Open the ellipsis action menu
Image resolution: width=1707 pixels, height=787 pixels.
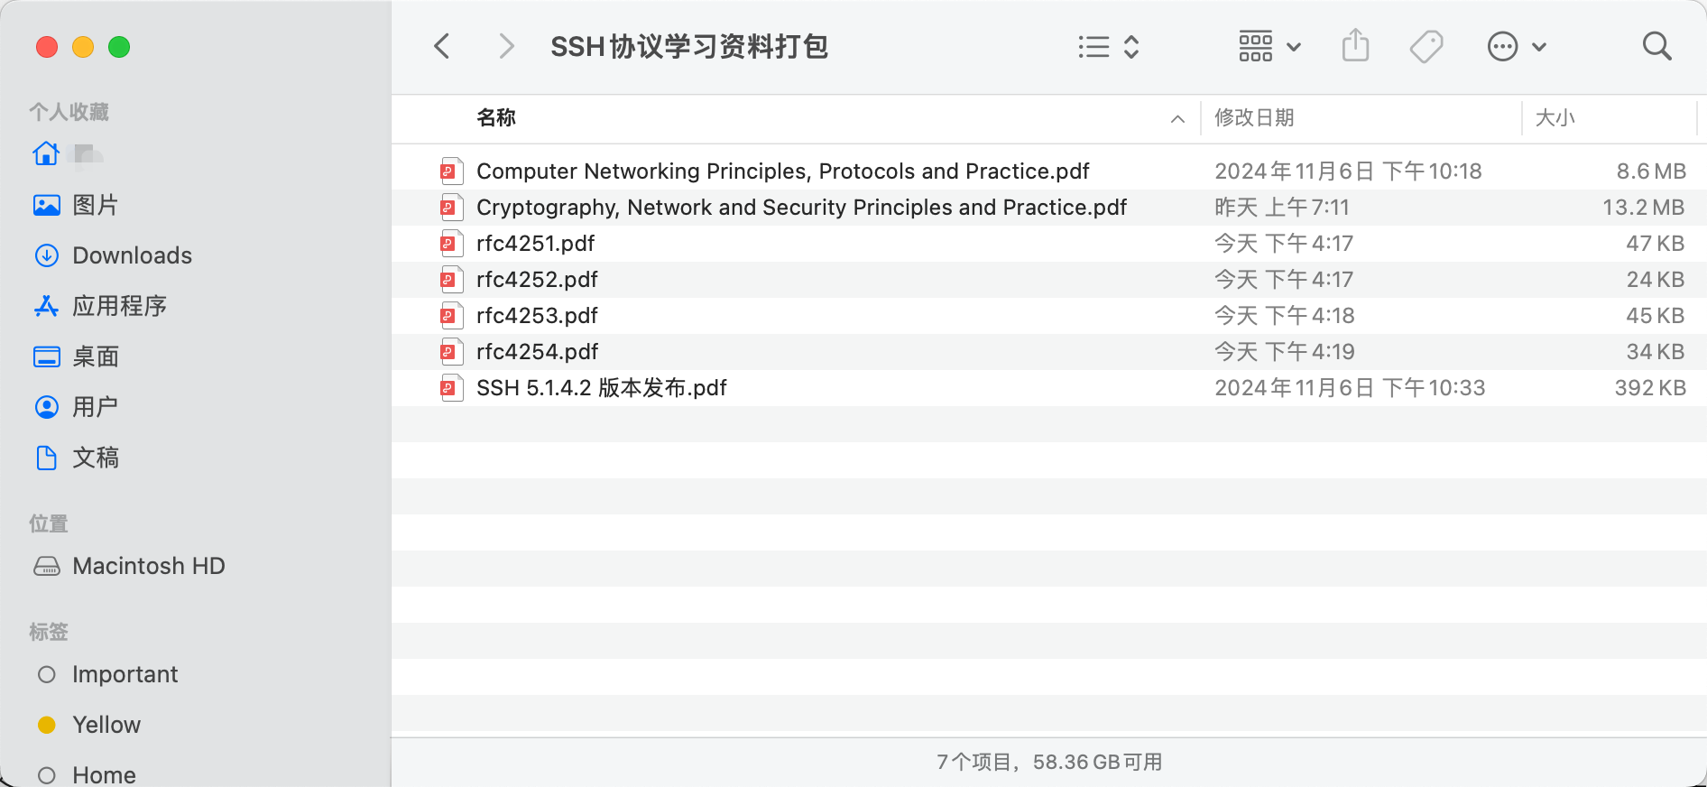point(1516,46)
